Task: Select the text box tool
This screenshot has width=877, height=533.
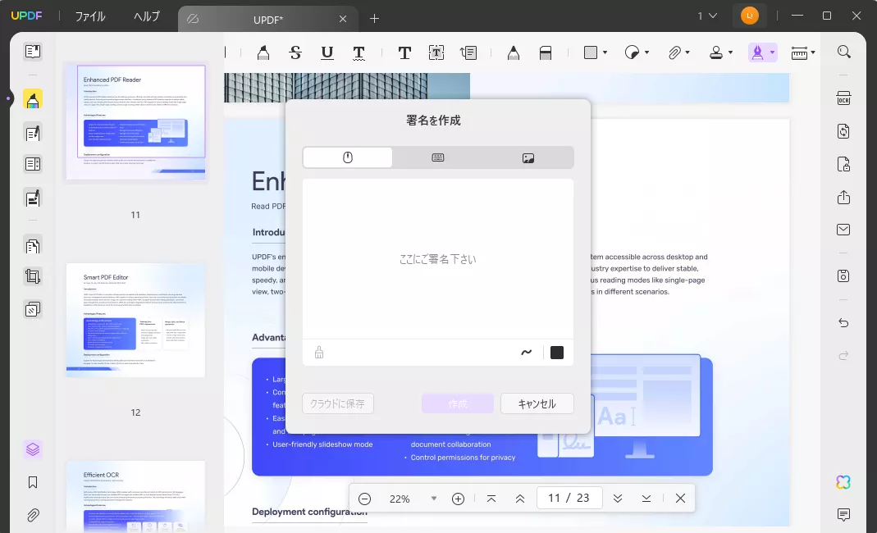Action: click(x=436, y=52)
